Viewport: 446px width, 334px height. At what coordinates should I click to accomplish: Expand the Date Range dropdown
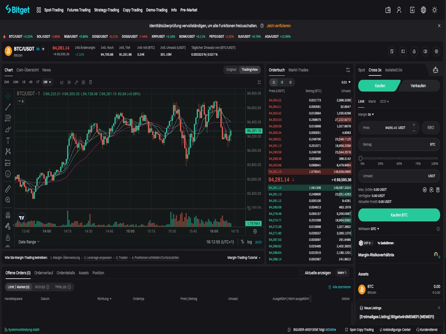[29, 242]
